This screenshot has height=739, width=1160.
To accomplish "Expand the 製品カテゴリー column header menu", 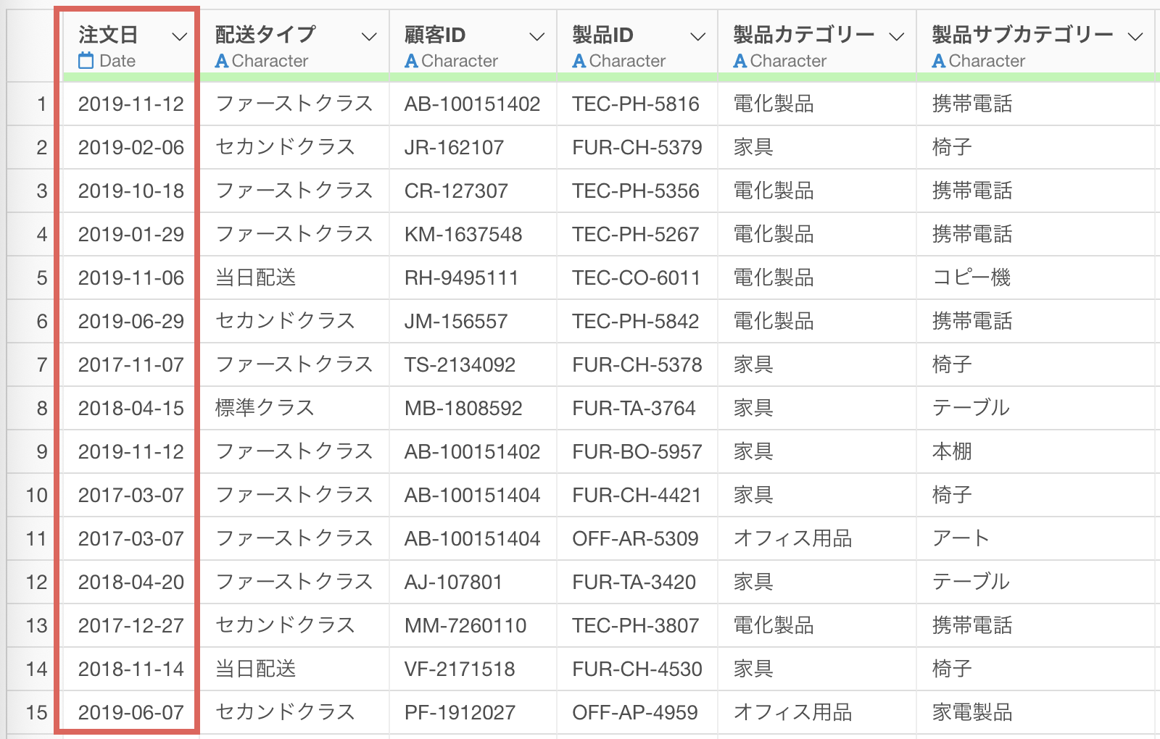I will (x=897, y=36).
